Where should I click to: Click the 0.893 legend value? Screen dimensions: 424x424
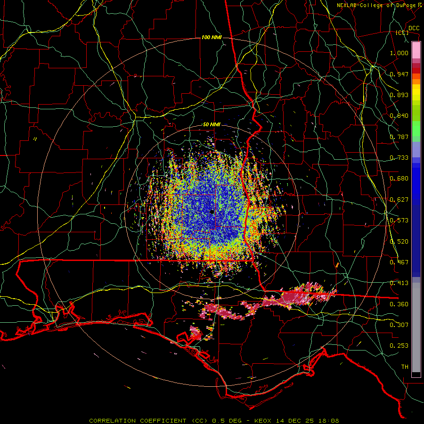[399, 95]
